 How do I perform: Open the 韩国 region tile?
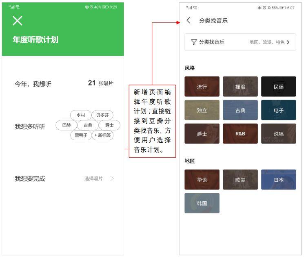point(202,203)
